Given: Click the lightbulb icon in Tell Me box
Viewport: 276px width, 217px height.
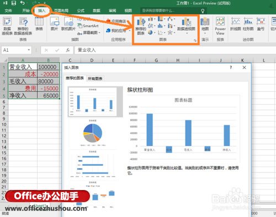Looking at the screenshot, I should click(203, 11).
